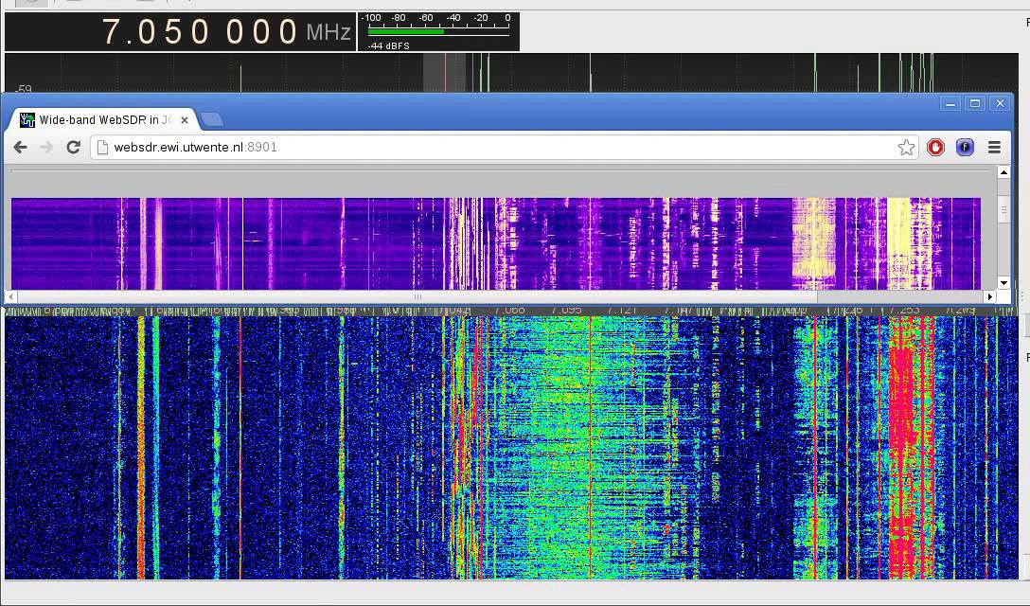Maximize the browser window

[975, 103]
